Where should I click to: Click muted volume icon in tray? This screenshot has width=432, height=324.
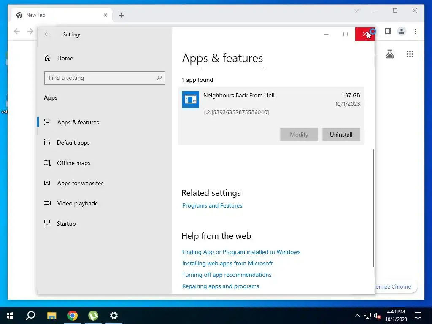coord(378,316)
